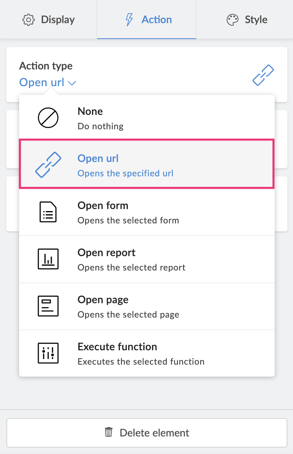Click the blue chain link icon

pyautogui.click(x=263, y=75)
